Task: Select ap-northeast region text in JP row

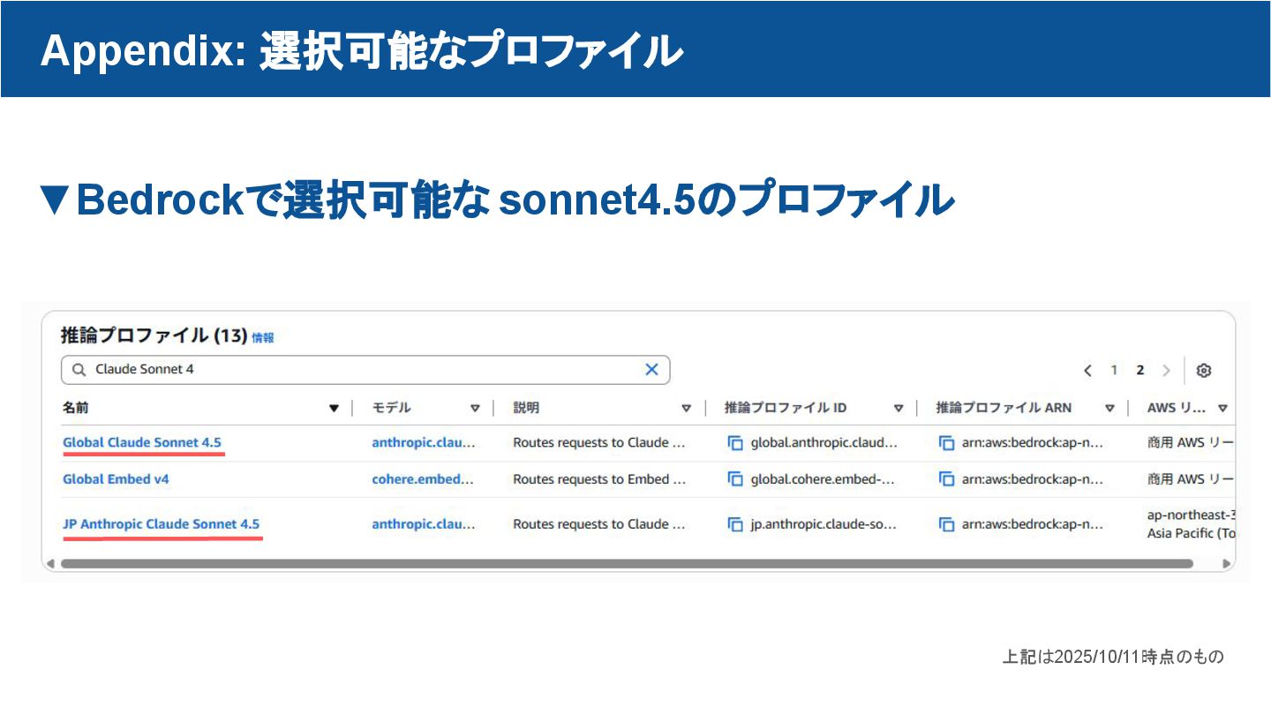Action: pos(1190,515)
